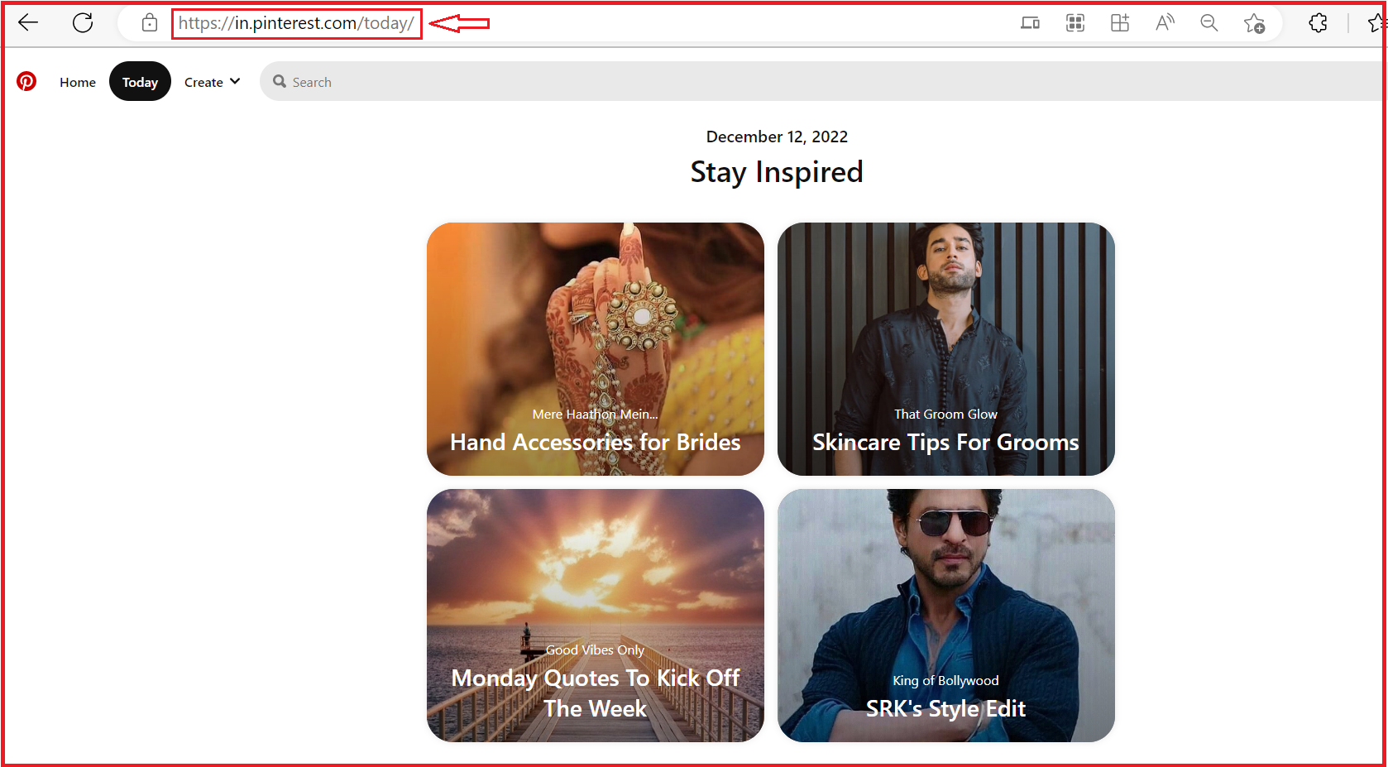Open the SRK's Style Edit thumbnail
The image size is (1388, 767).
pyautogui.click(x=945, y=616)
